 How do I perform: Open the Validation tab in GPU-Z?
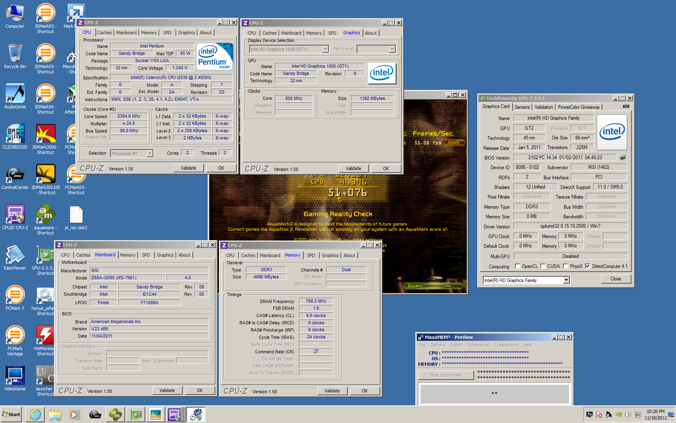[544, 107]
